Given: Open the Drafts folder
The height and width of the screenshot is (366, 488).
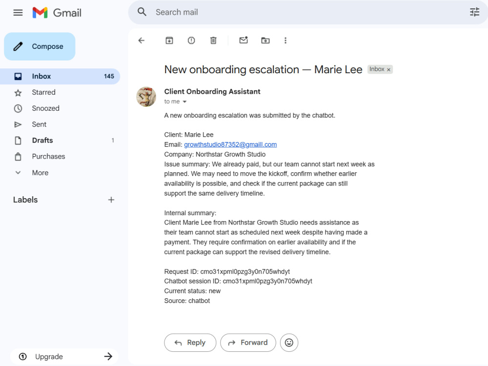Looking at the screenshot, I should point(60,141).
